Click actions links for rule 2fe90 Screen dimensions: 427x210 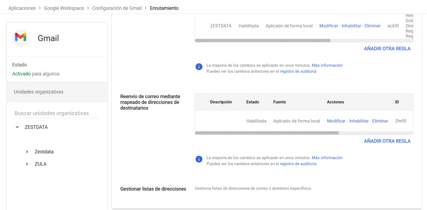point(357,121)
